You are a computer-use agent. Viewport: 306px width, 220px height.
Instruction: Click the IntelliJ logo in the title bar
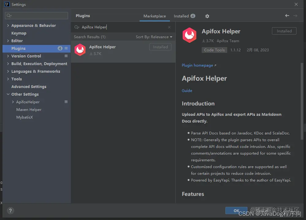[x=7, y=4]
